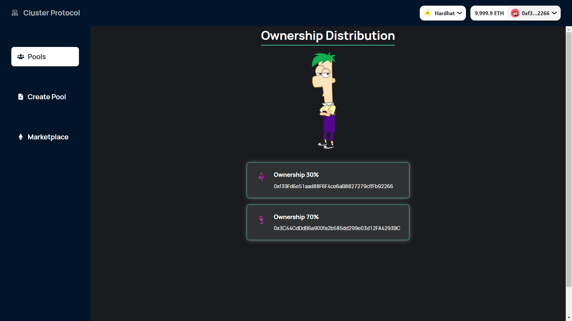Click the Pools group-of-people icon

[x=21, y=57]
